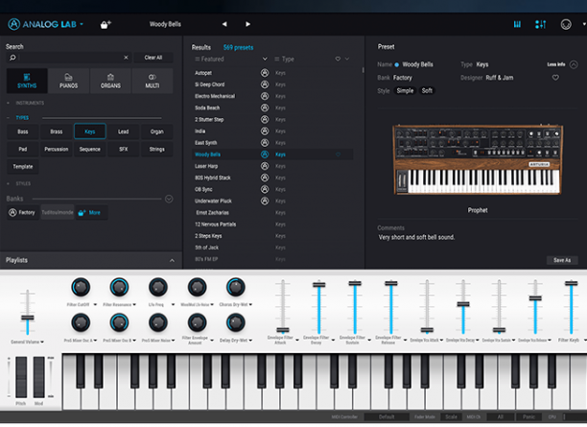
Task: Open the sound store bag icon
Action: 106,24
